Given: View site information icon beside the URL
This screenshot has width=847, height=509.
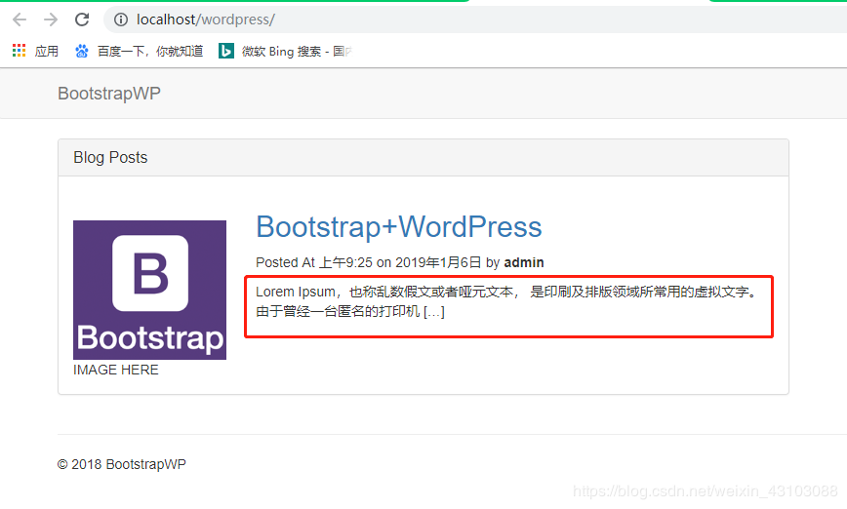Looking at the screenshot, I should point(121,20).
